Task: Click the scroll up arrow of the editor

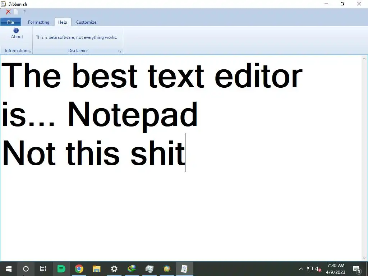Action: [x=364, y=59]
